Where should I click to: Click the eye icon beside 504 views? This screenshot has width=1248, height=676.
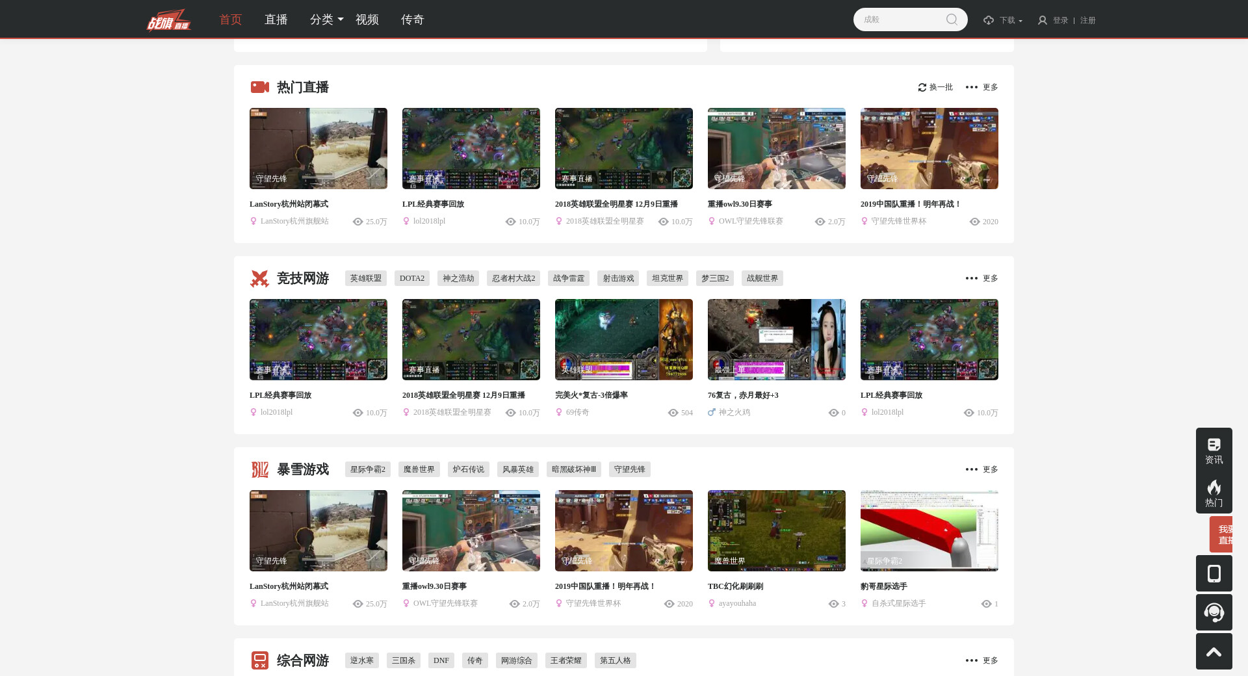click(673, 413)
